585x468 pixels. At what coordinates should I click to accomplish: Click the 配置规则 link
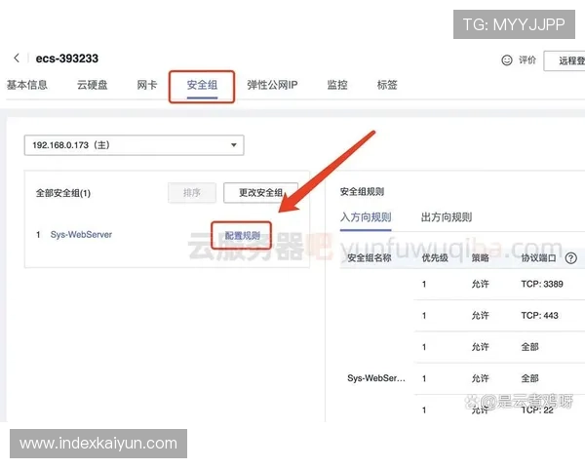click(242, 236)
